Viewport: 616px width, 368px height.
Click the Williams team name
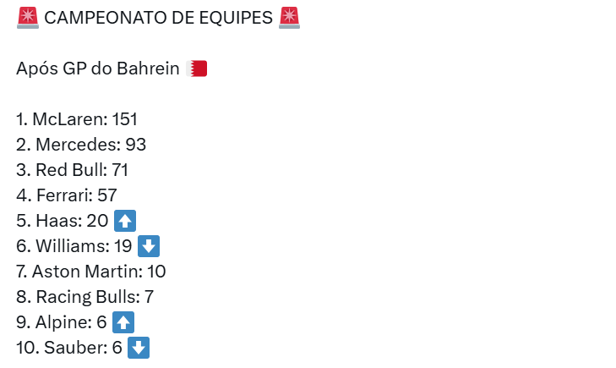coord(69,247)
